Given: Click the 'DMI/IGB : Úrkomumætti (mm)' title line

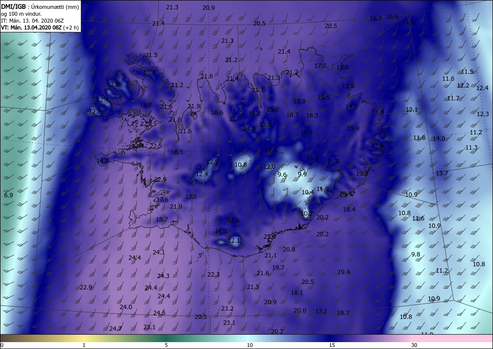Looking at the screenshot, I should 40,6.
